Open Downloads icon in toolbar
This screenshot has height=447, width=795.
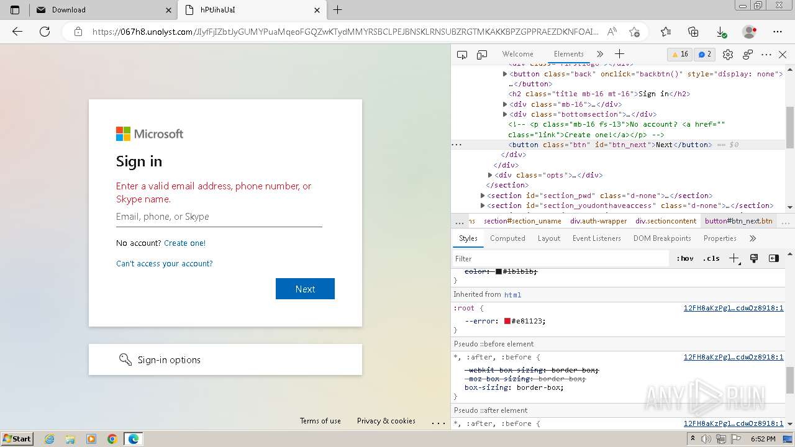click(x=721, y=32)
